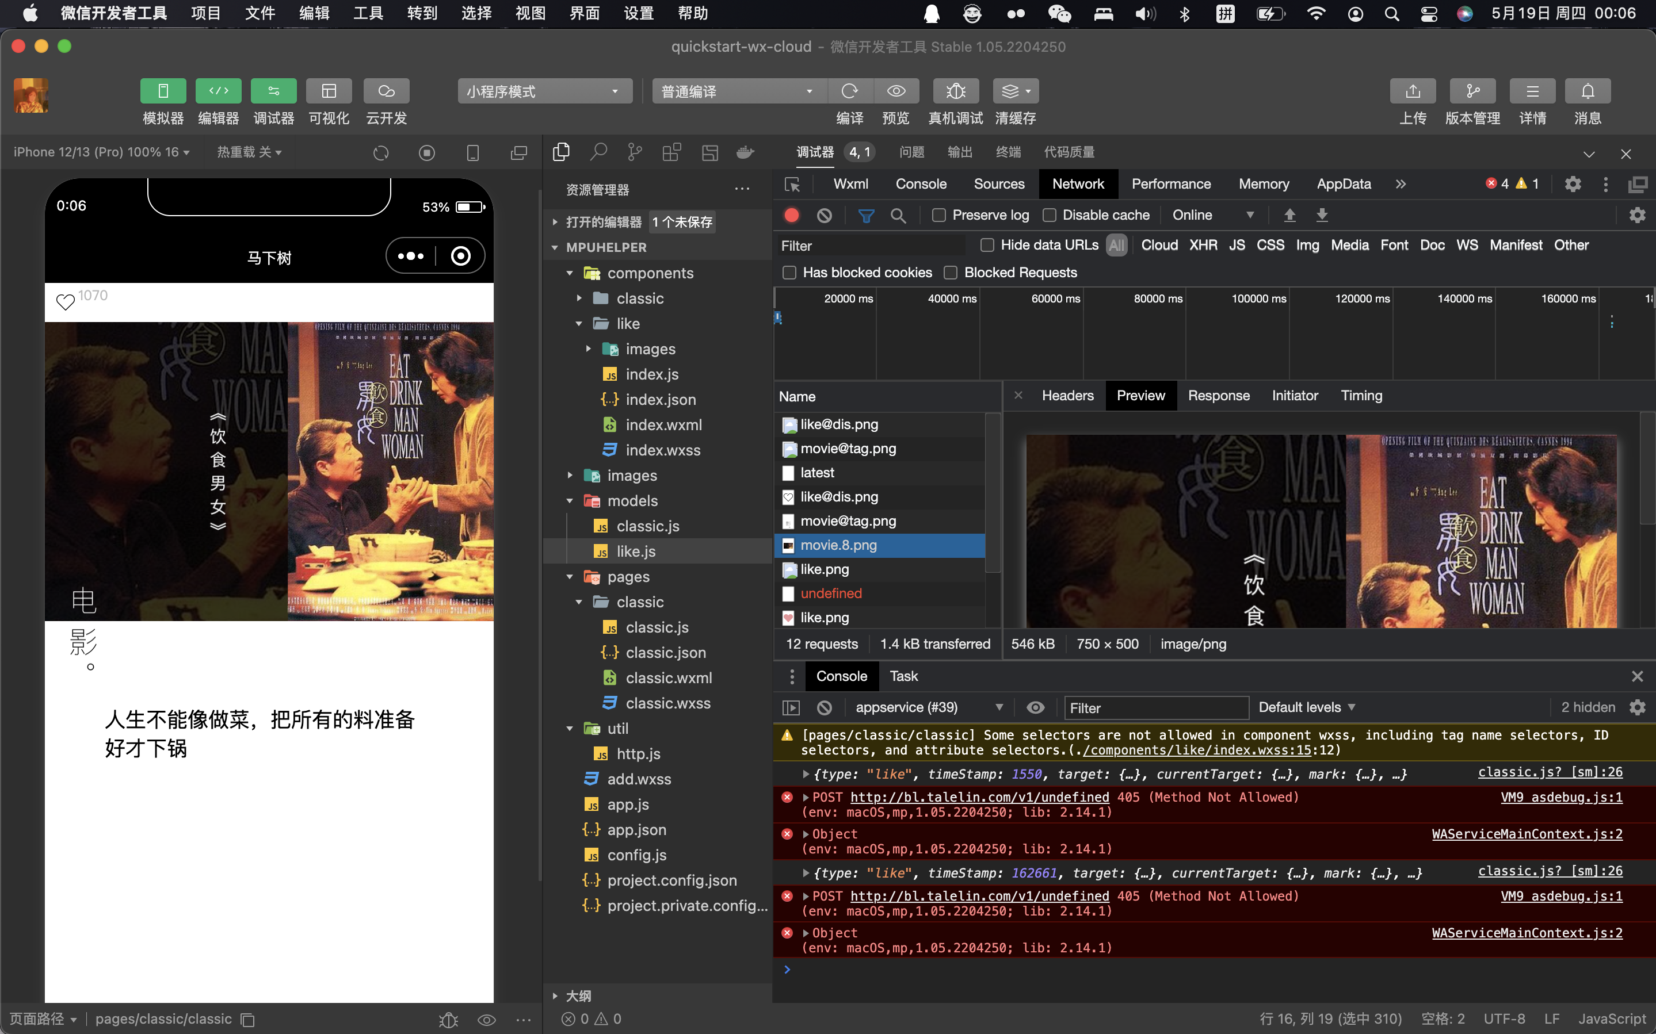The height and width of the screenshot is (1034, 1656).
Task: Toggle console live expression eye icon
Action: pos(1036,707)
